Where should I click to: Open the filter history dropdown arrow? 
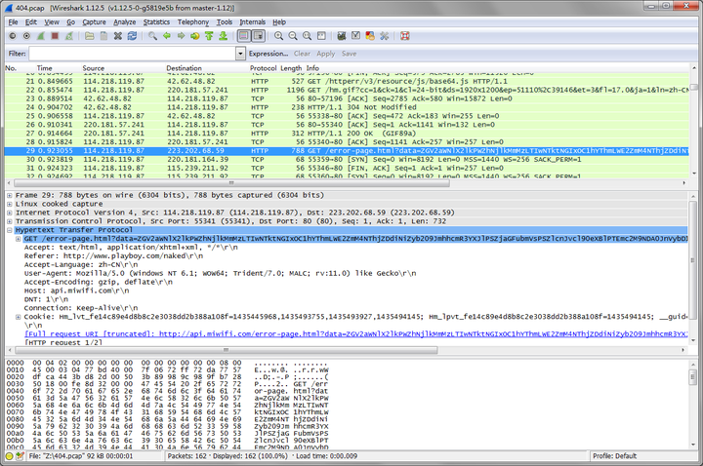[241, 54]
